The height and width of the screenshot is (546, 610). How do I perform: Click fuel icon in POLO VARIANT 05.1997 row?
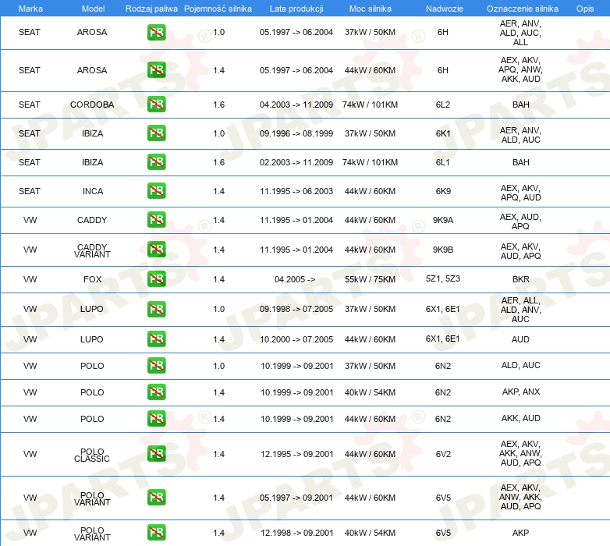156,497
